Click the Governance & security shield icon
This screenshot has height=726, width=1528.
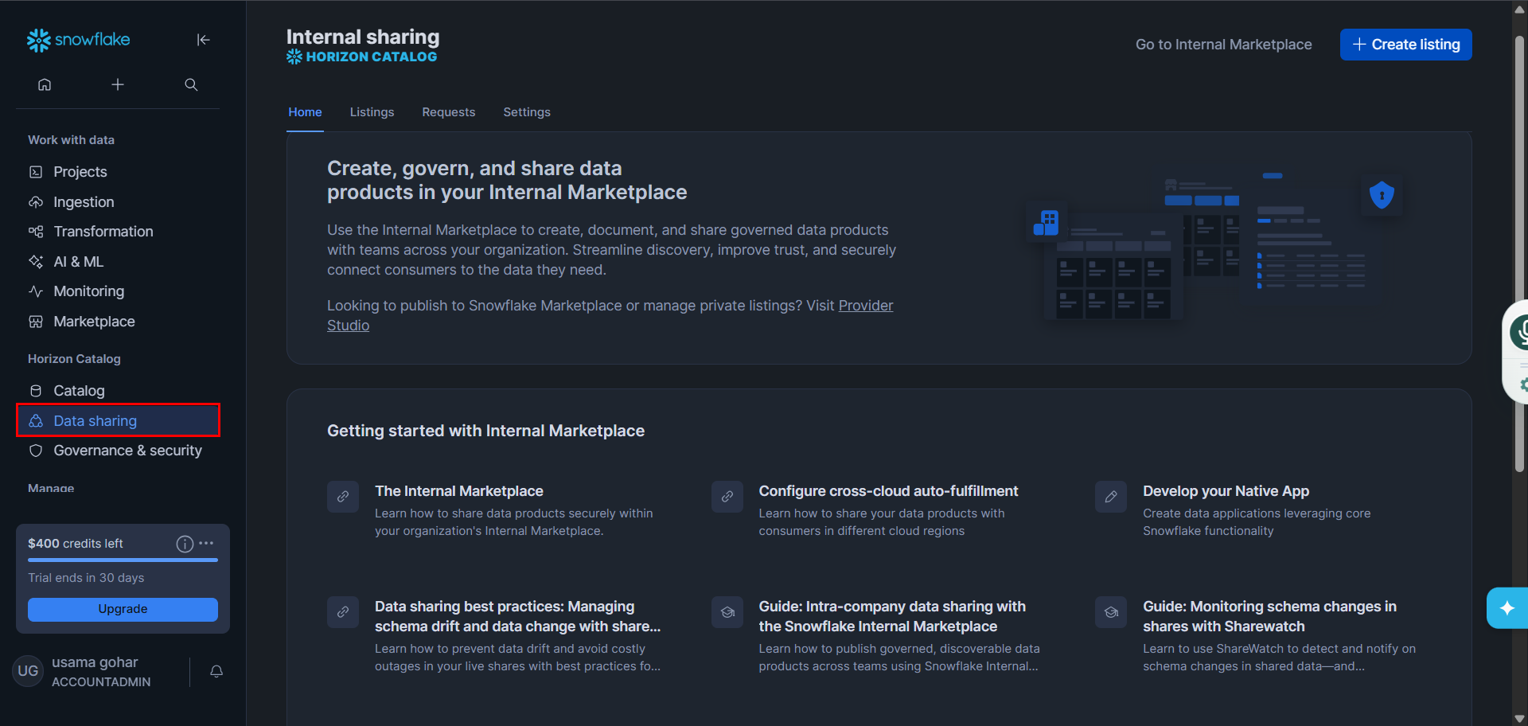(x=36, y=451)
